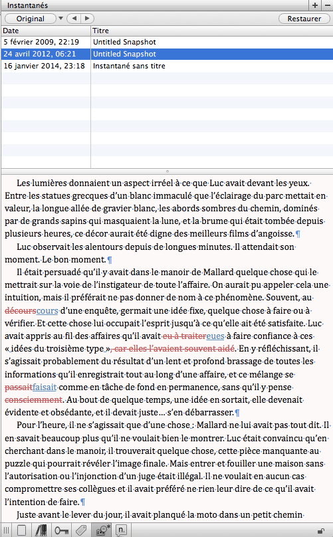Image resolution: width=333 pixels, height=537 pixels.
Task: Open the dropdown arrow beside Original
Action: 61,18
